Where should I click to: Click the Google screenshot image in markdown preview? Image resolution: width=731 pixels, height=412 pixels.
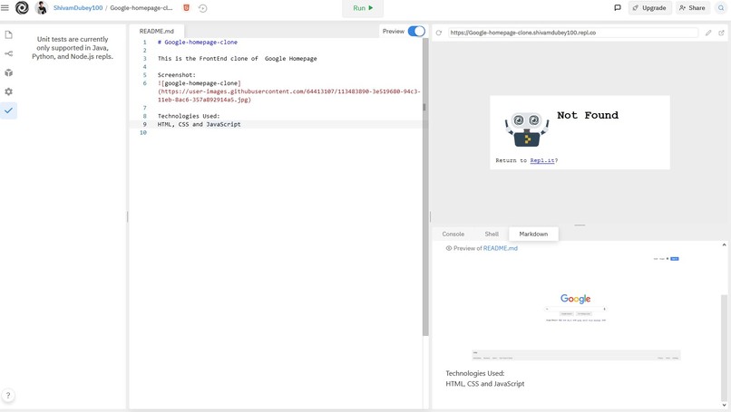point(576,308)
